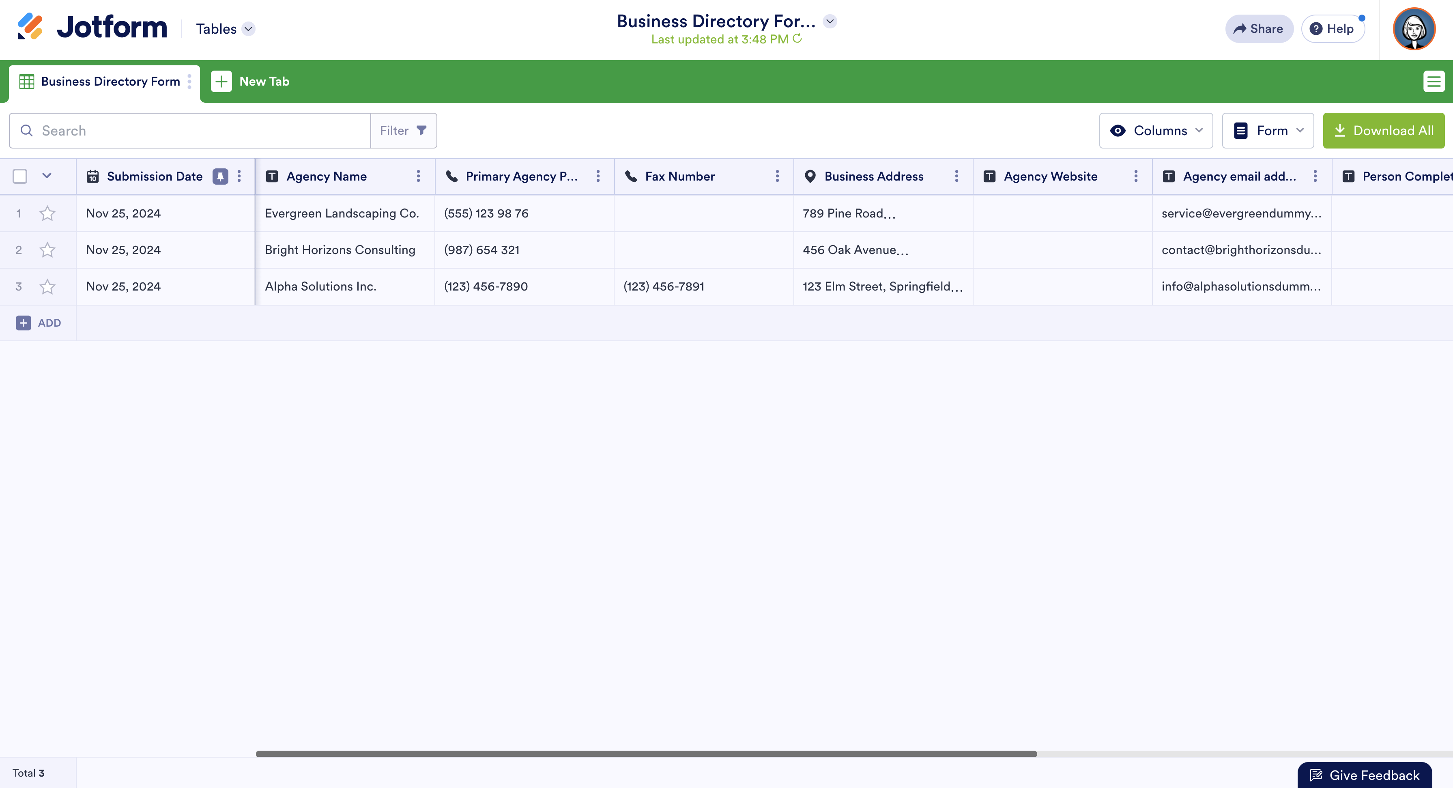This screenshot has height=788, width=1453.
Task: Open Business Directory Form tab options dots
Action: [x=189, y=81]
